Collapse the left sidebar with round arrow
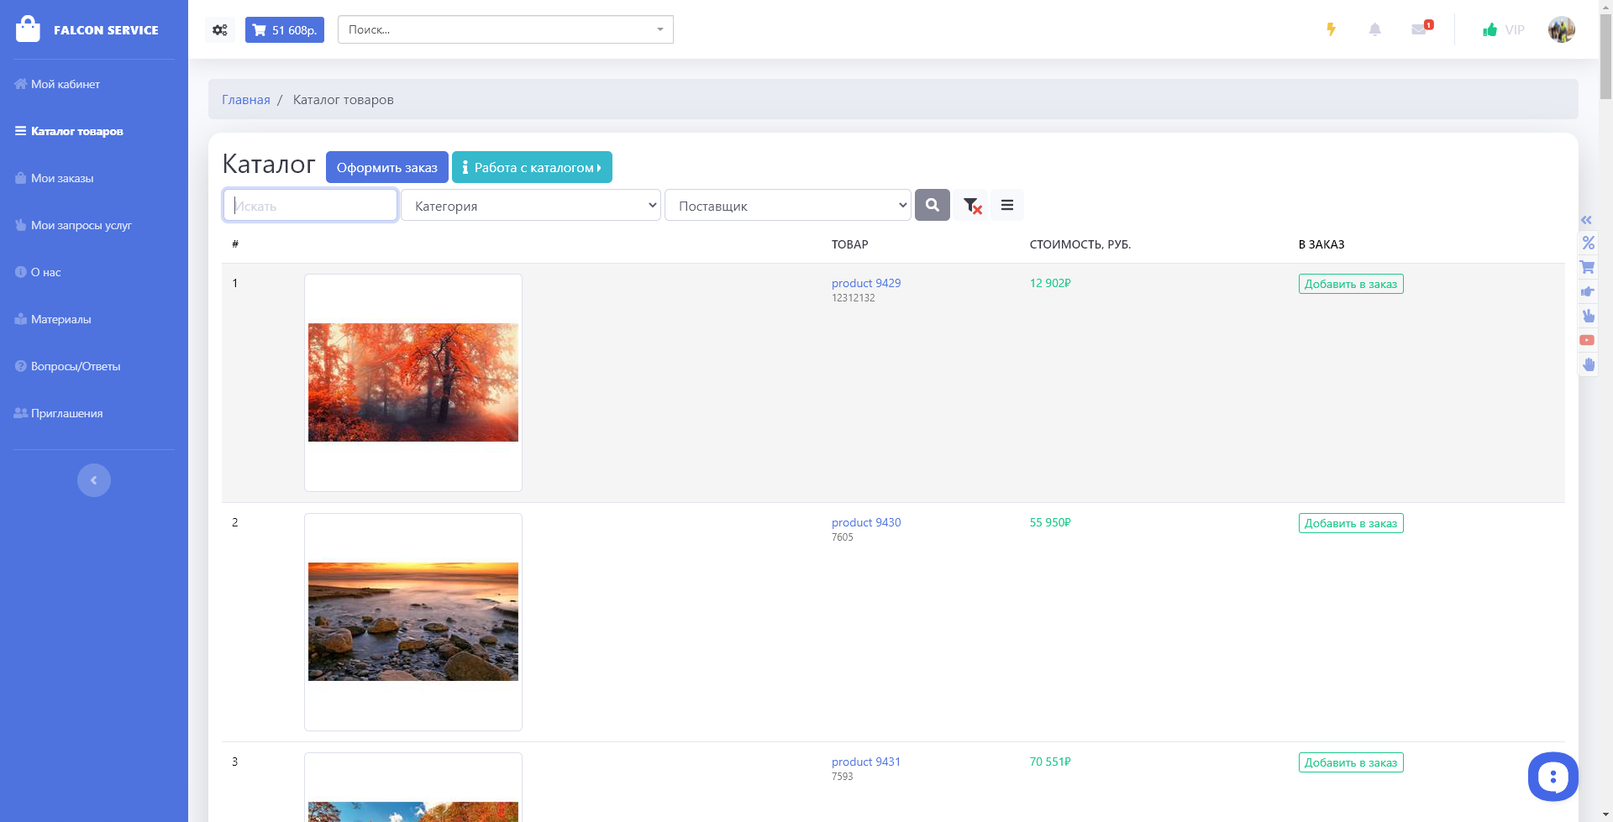 pyautogui.click(x=94, y=480)
